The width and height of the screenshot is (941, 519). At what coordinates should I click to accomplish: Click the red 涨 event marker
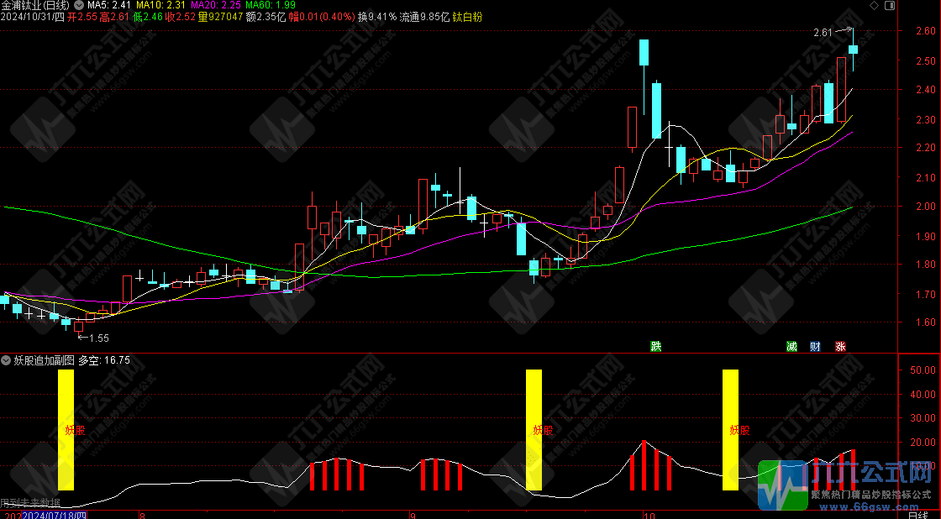840,347
